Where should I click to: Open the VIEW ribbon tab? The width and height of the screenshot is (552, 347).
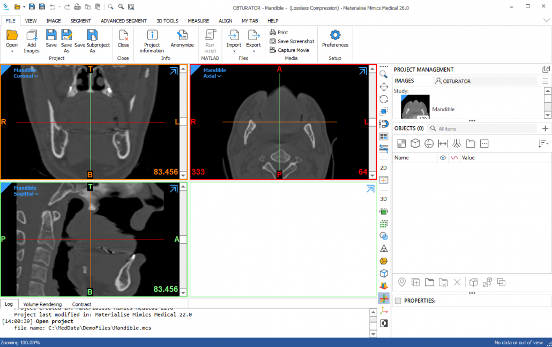click(x=31, y=21)
